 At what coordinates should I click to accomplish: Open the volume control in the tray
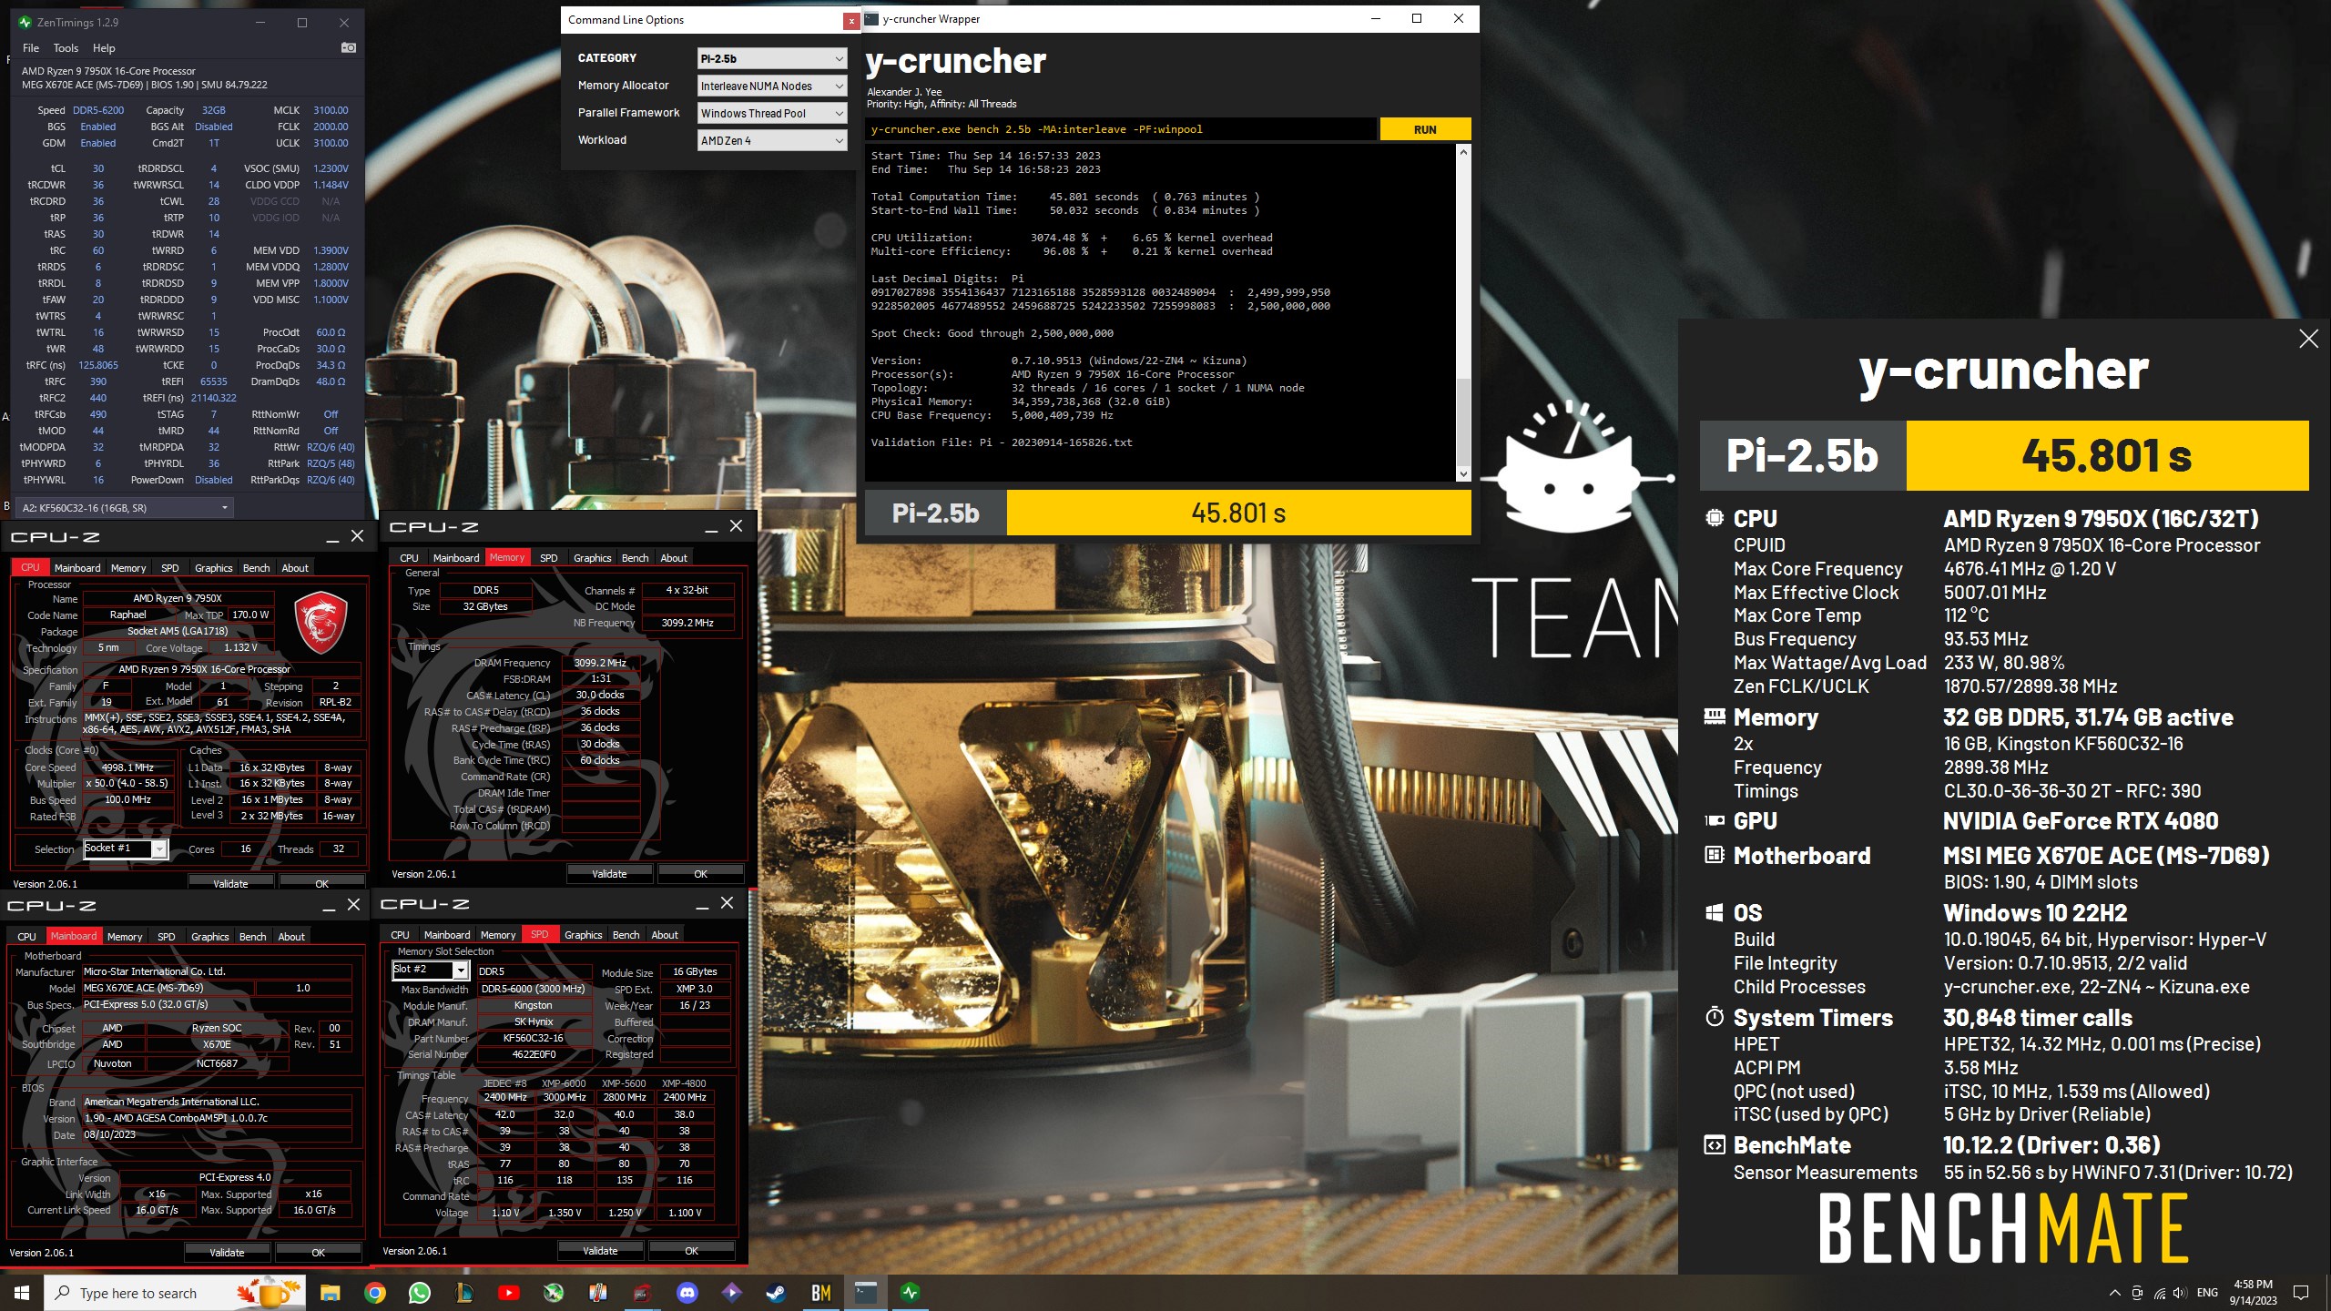2180,1293
